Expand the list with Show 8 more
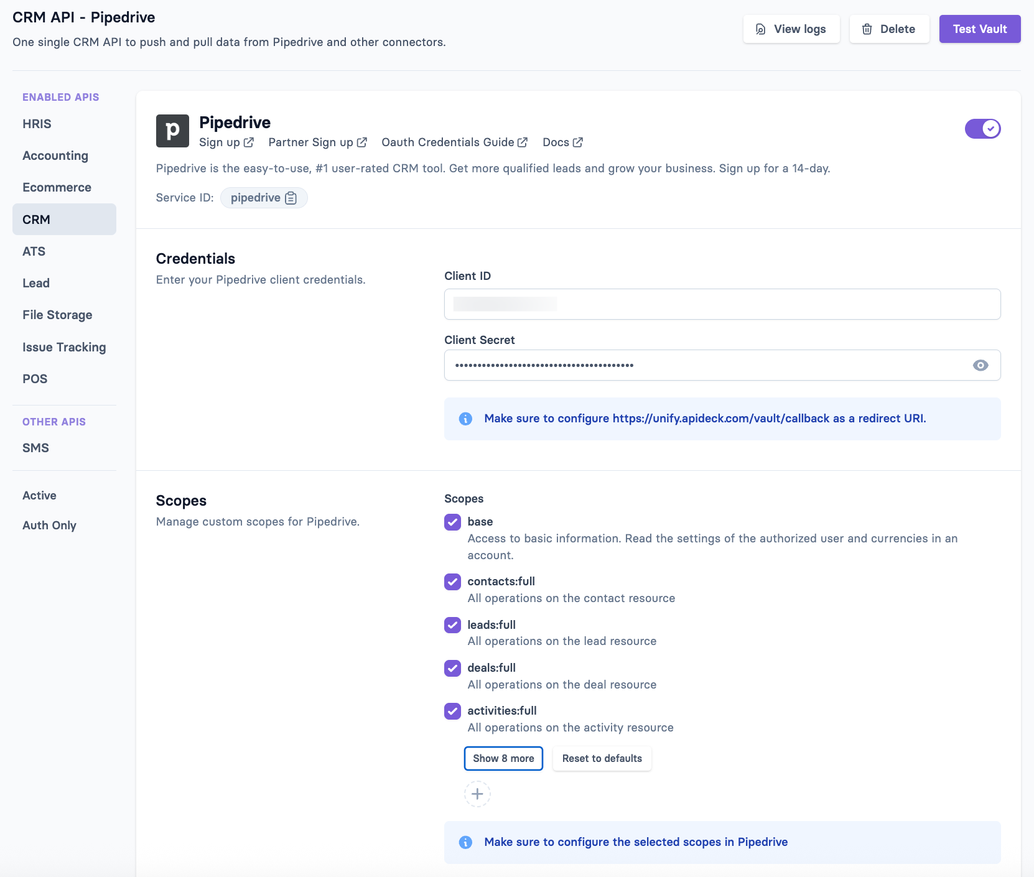Image resolution: width=1034 pixels, height=877 pixels. (x=503, y=758)
